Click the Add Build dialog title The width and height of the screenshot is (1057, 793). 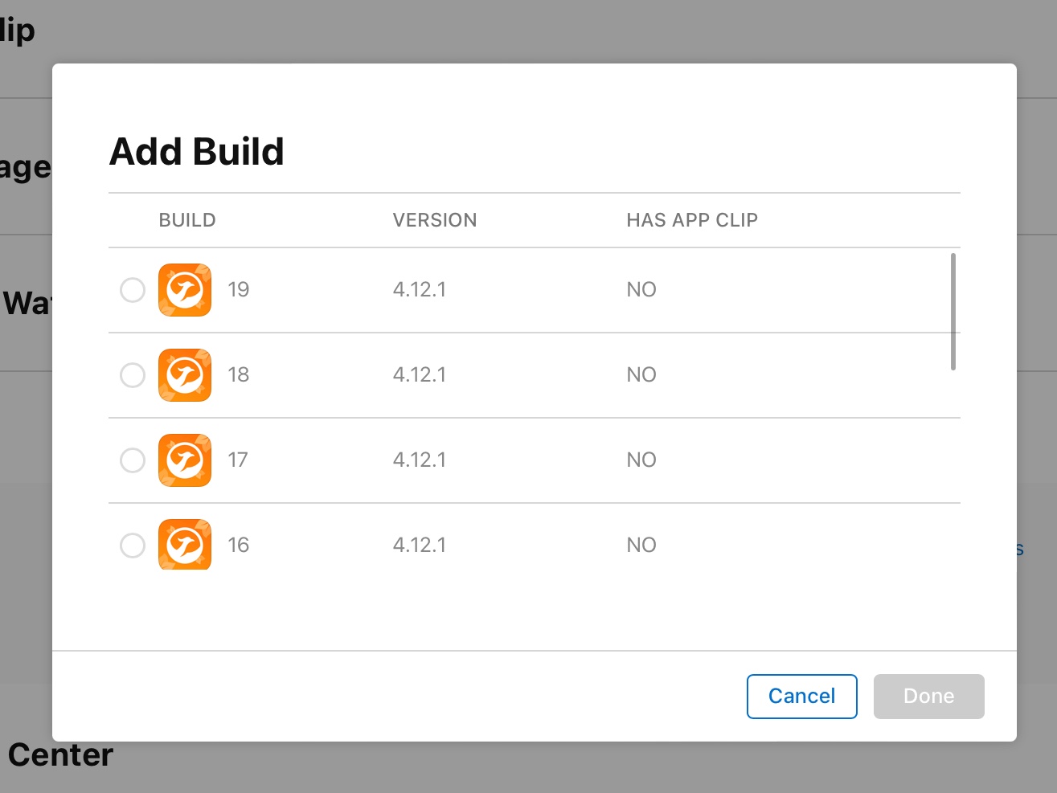(197, 152)
